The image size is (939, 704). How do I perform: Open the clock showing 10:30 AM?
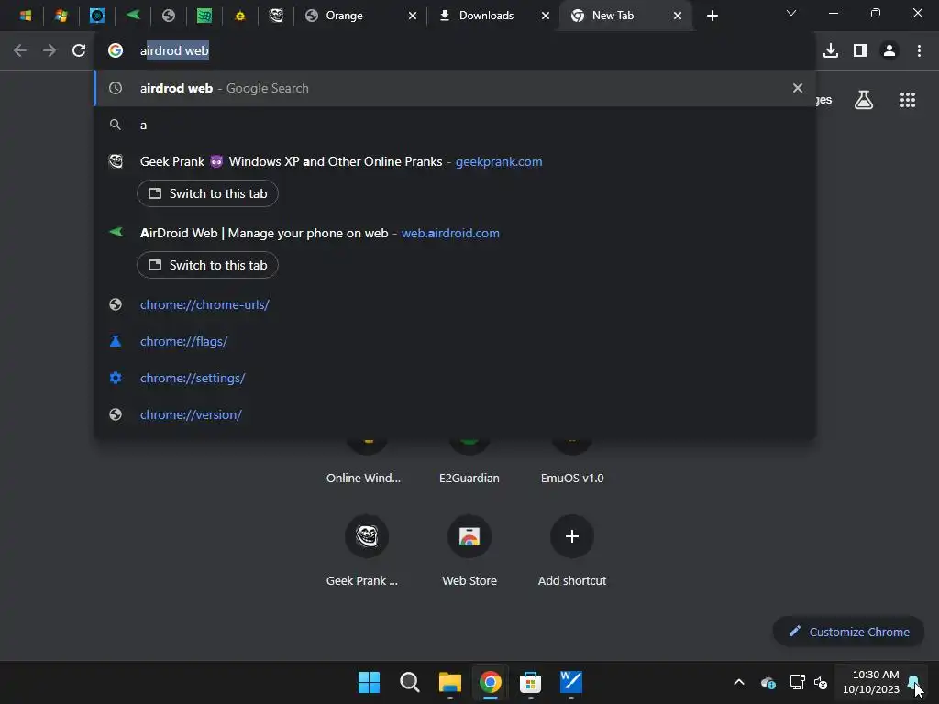tap(871, 682)
